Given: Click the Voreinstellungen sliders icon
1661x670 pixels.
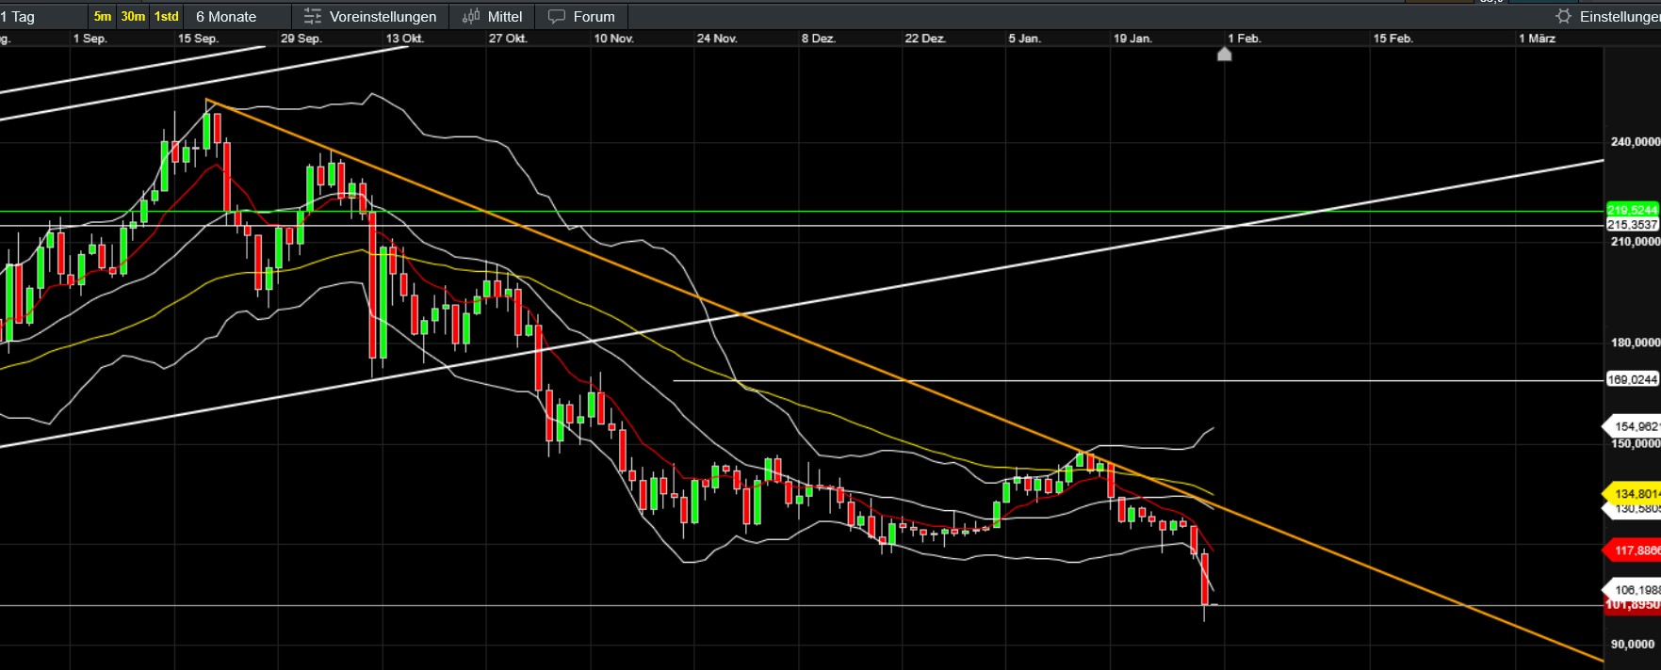Looking at the screenshot, I should point(313,17).
